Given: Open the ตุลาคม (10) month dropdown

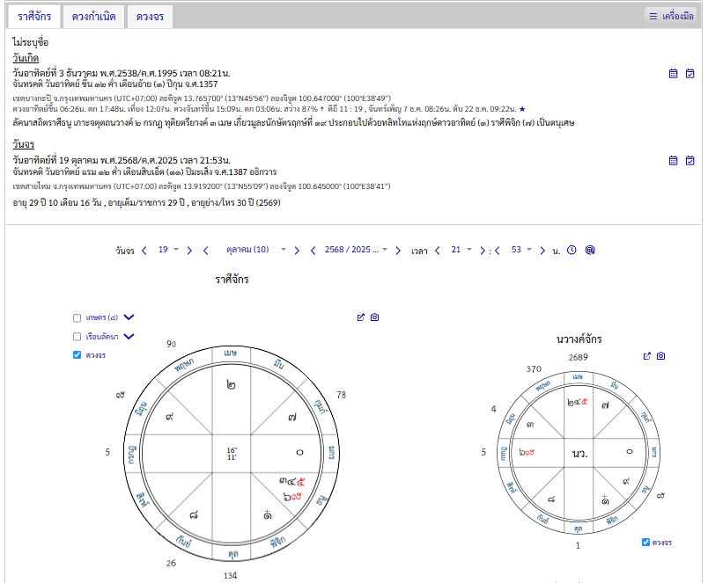Looking at the screenshot, I should 255,250.
